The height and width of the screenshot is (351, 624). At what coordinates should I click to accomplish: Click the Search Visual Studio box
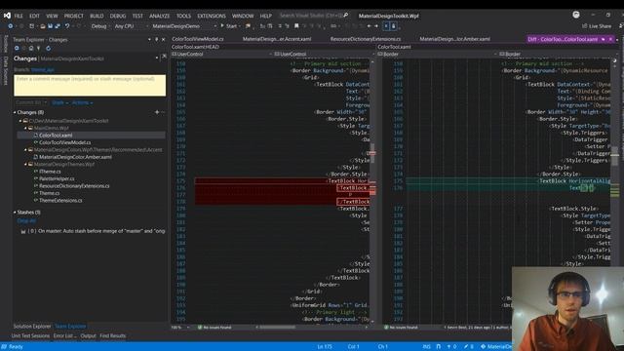314,16
